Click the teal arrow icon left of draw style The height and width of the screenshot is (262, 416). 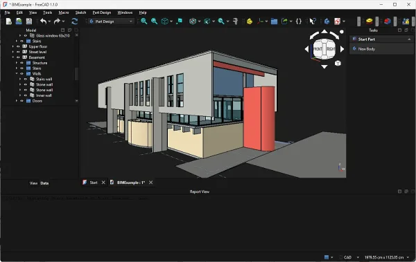point(180,21)
